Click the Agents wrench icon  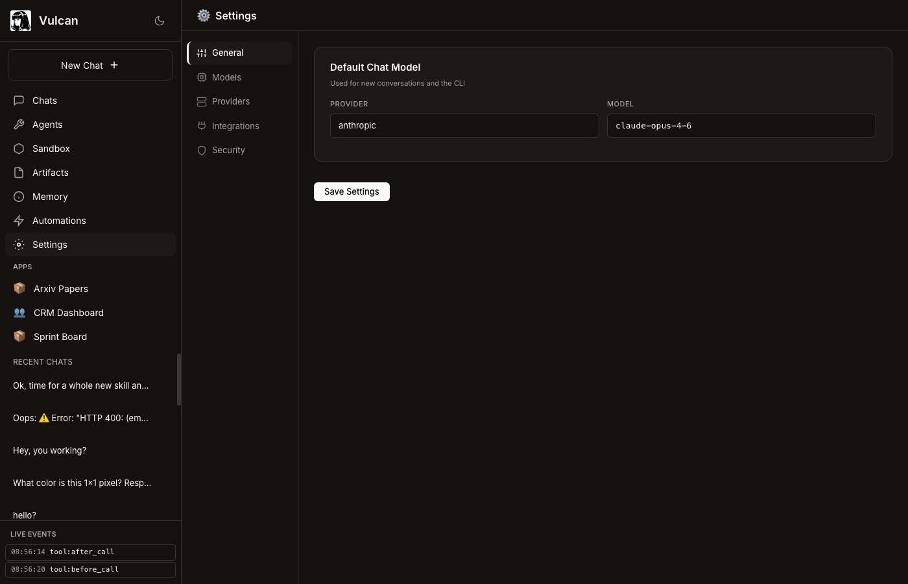tap(19, 125)
